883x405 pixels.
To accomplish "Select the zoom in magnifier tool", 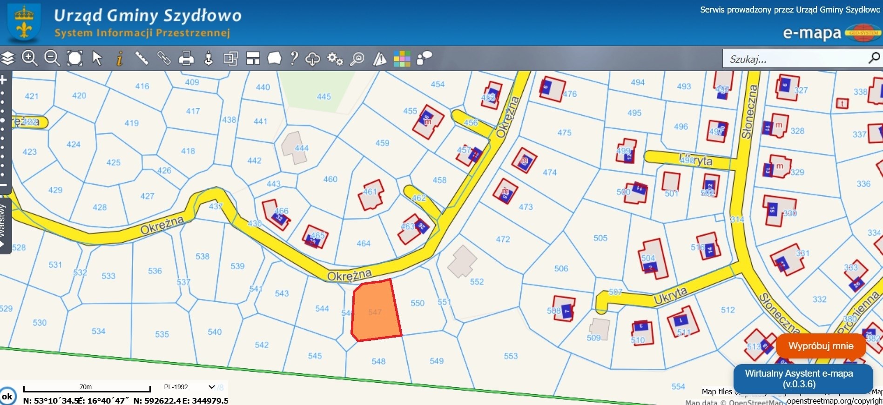I will (x=30, y=58).
